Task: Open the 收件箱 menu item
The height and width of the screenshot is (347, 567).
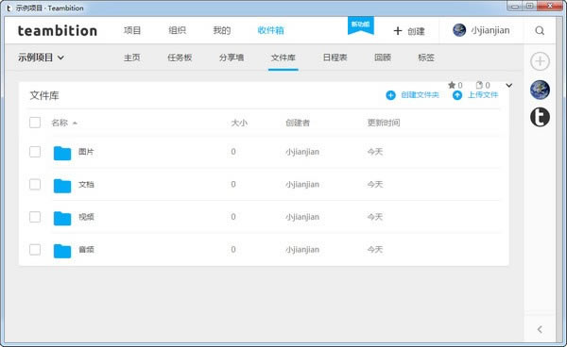Action: click(270, 30)
